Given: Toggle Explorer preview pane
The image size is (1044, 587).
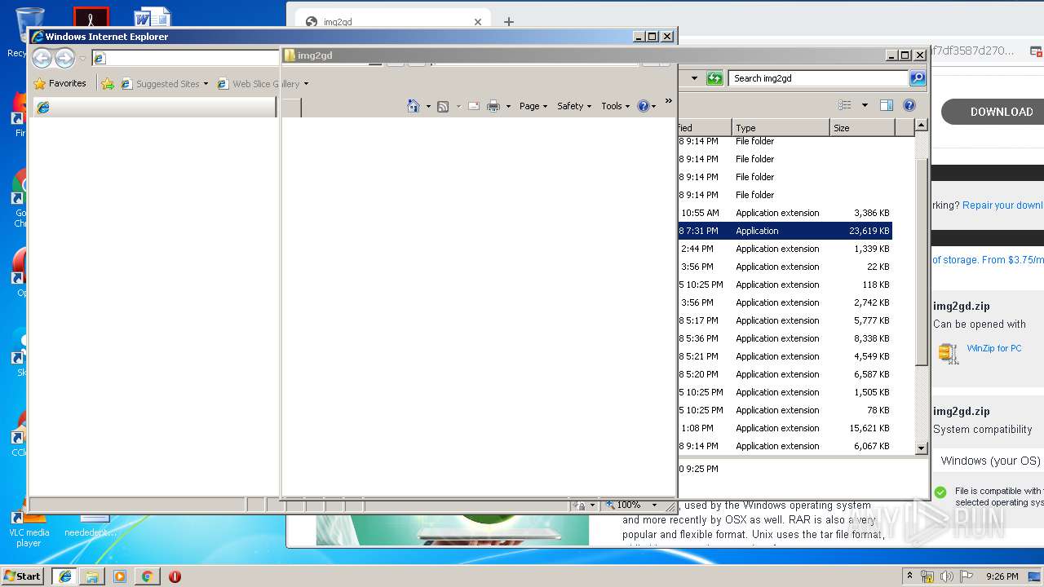Looking at the screenshot, I should coord(887,105).
